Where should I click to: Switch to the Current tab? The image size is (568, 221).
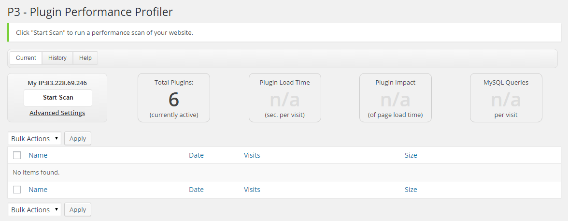[26, 58]
